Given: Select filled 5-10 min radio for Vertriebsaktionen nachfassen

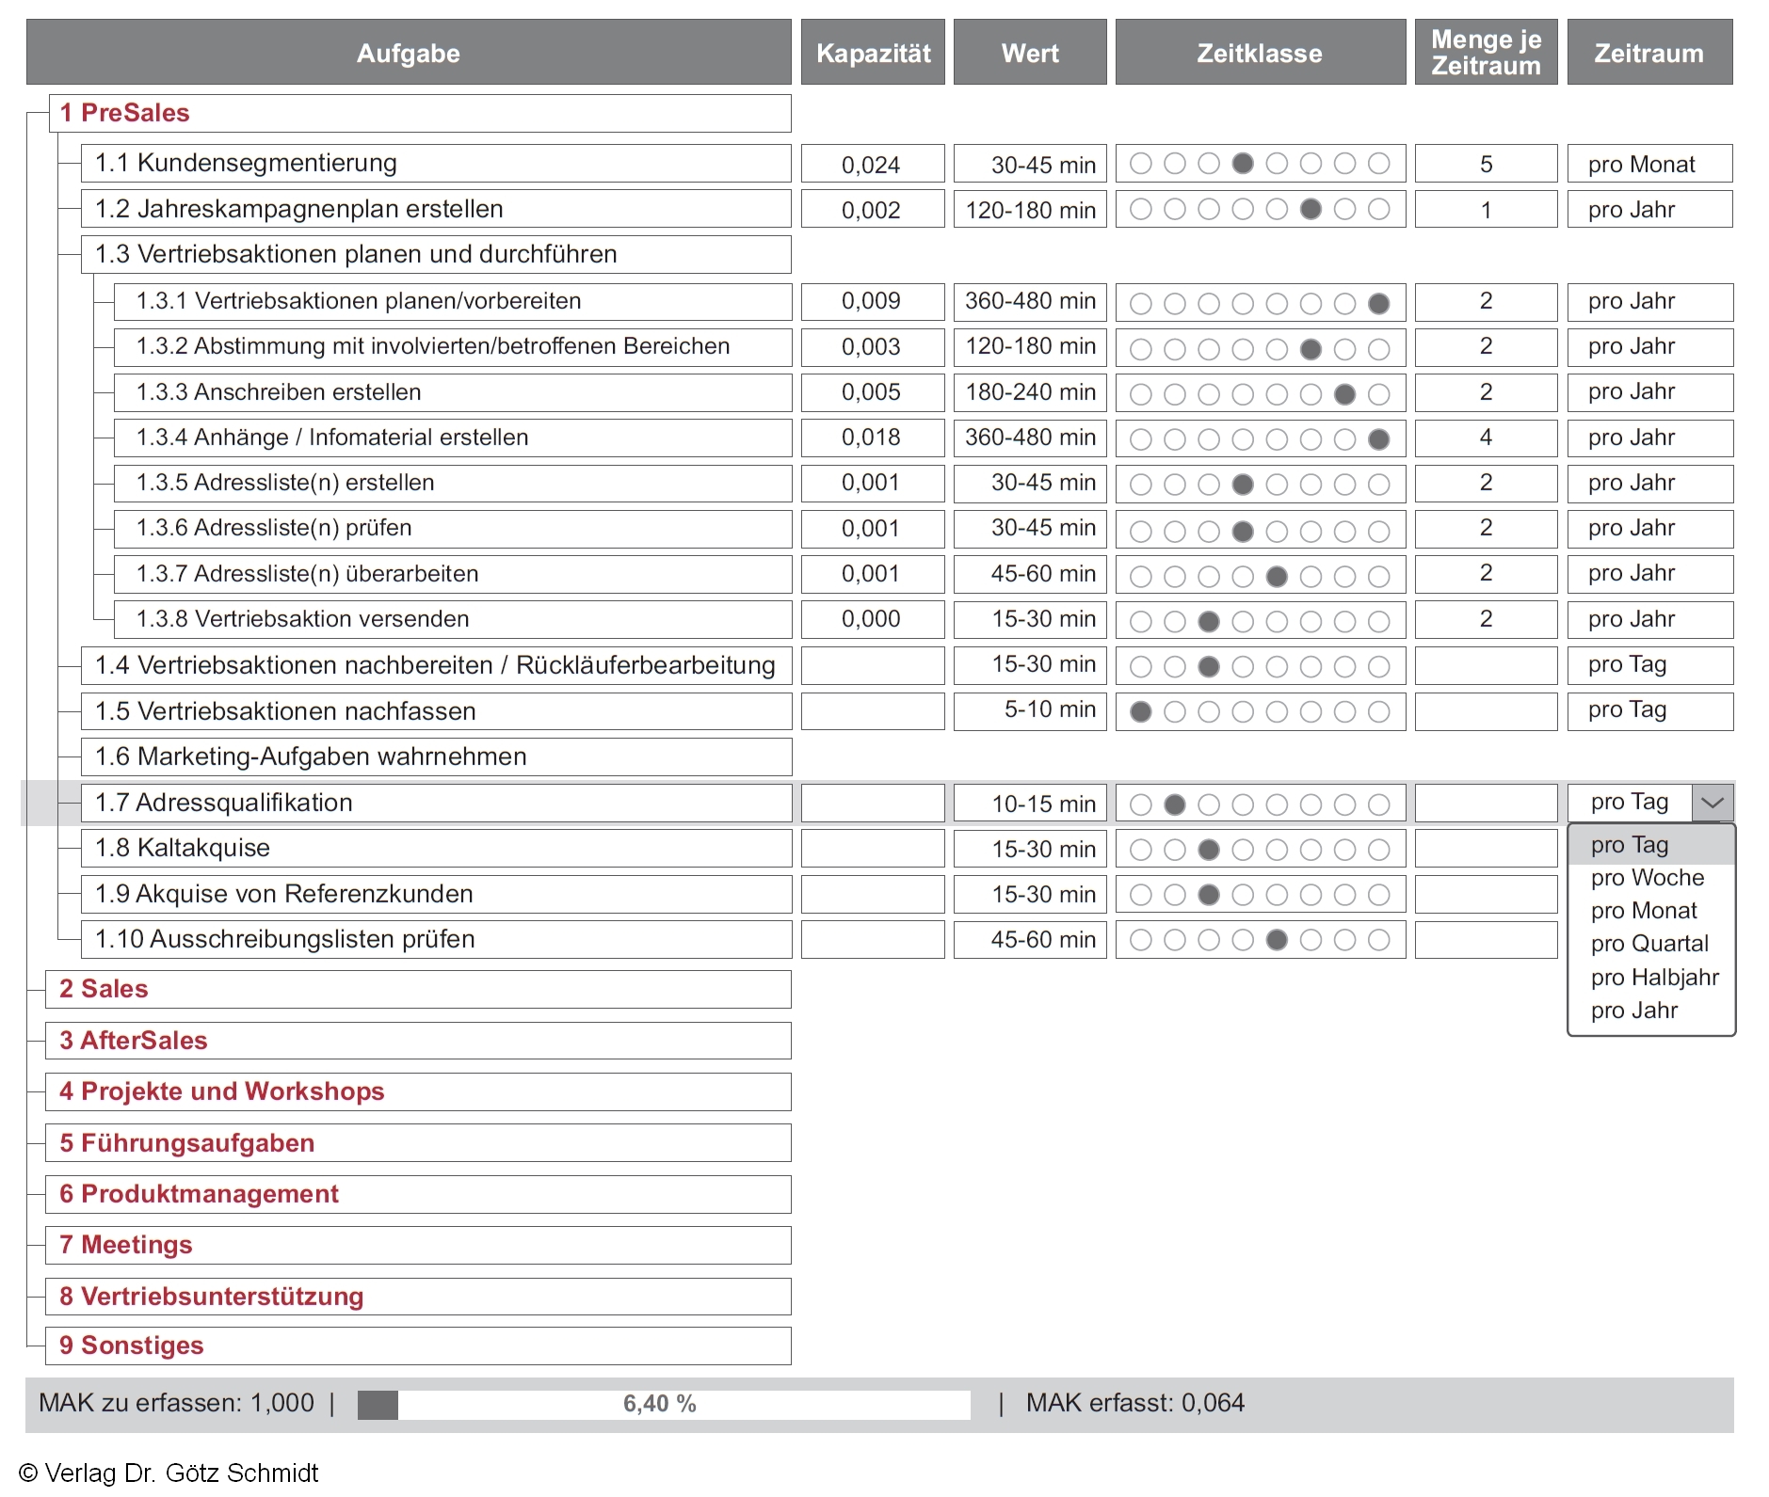Looking at the screenshot, I should coord(1140,712).
